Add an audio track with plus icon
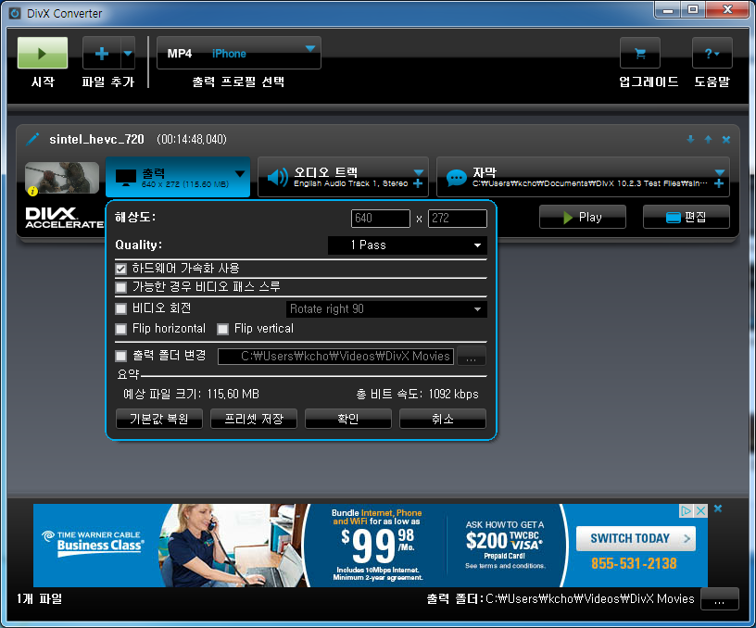Viewport: 756px width, 628px height. tap(418, 183)
